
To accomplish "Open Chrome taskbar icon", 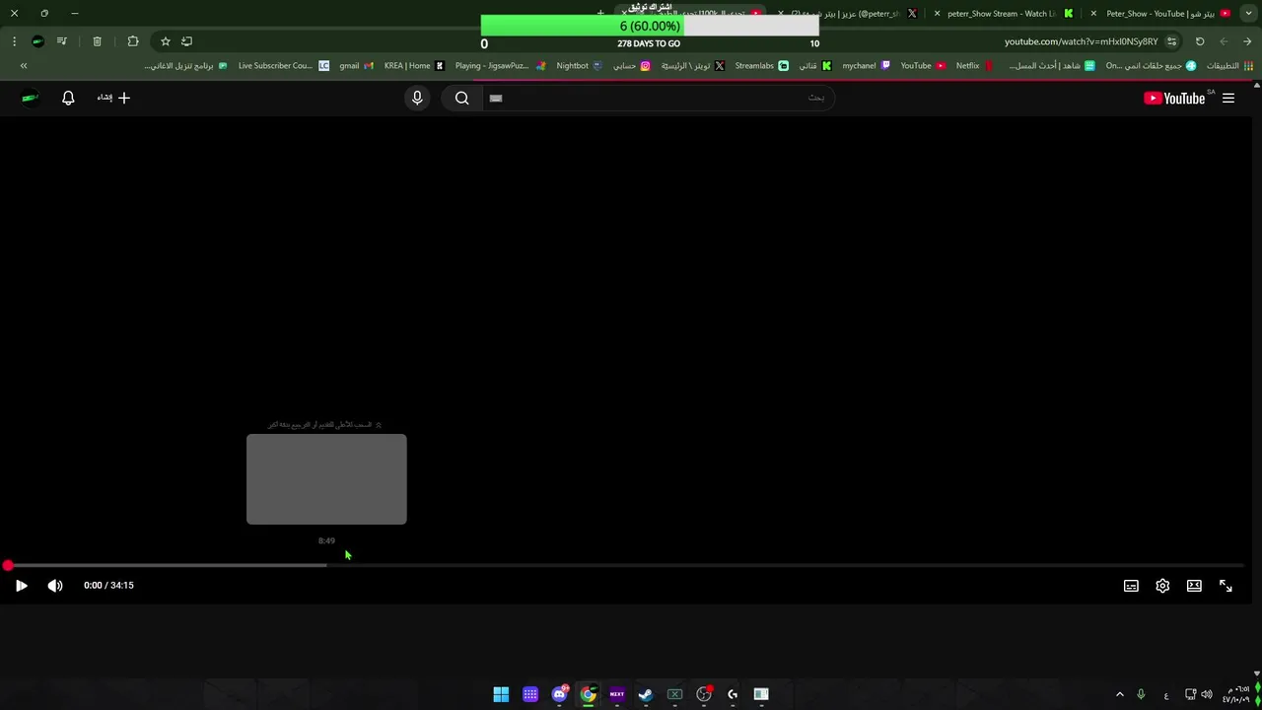I will pos(588,694).
